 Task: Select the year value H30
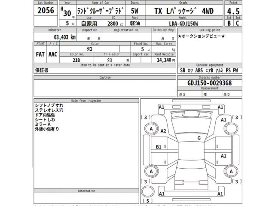coord(66,12)
